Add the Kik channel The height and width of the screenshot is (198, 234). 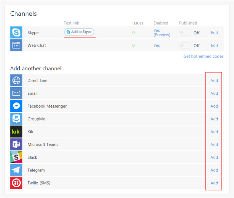[214, 132]
